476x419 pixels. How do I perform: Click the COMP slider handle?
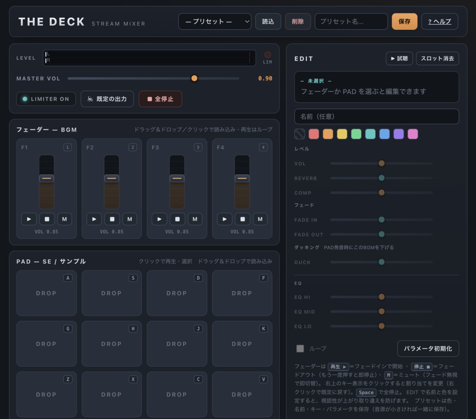382,192
